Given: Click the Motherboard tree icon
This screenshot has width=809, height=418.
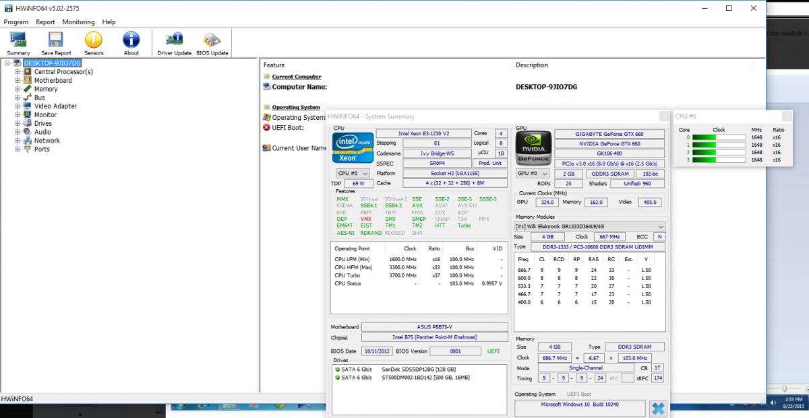Looking at the screenshot, I should pos(28,80).
